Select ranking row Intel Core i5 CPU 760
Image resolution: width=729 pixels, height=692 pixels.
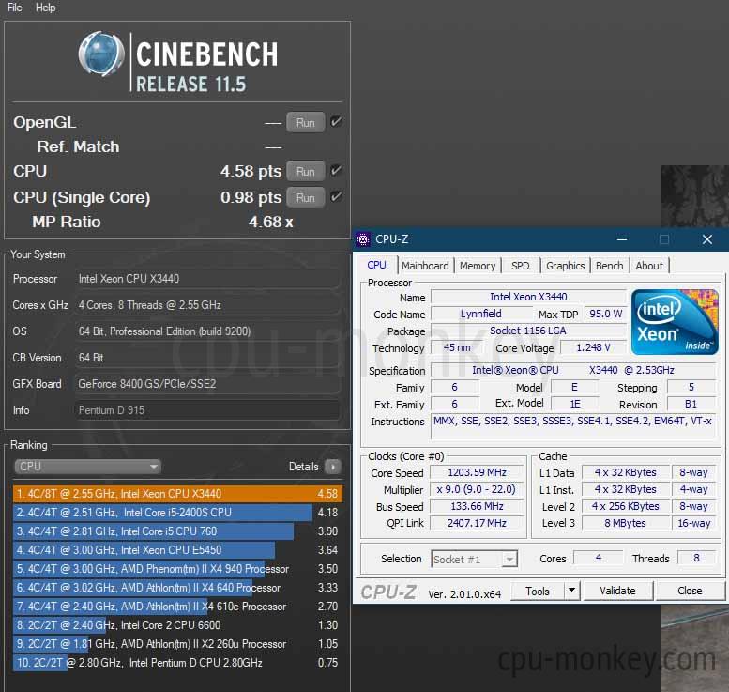177,531
